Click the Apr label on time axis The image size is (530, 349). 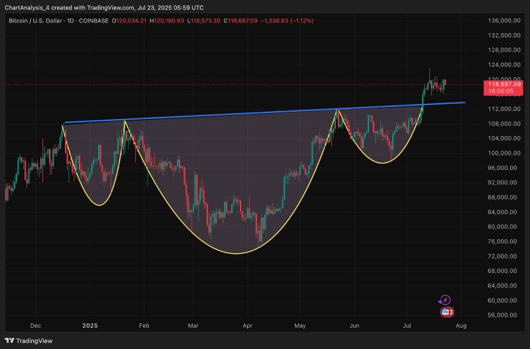coord(247,326)
